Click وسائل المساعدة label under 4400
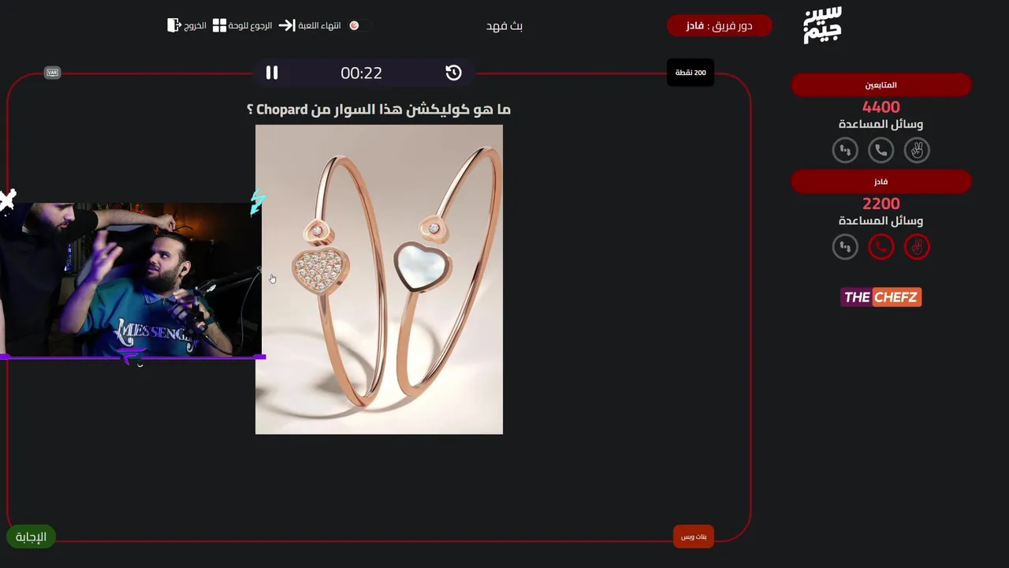 point(881,124)
